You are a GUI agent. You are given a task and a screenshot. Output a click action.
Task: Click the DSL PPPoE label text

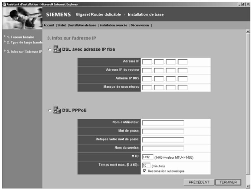coord(74,110)
